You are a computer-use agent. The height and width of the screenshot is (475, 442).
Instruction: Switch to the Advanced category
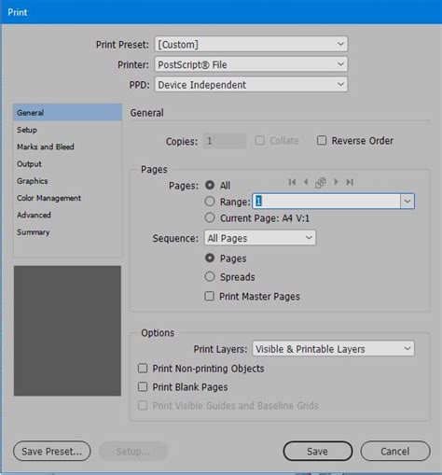pyautogui.click(x=67, y=215)
